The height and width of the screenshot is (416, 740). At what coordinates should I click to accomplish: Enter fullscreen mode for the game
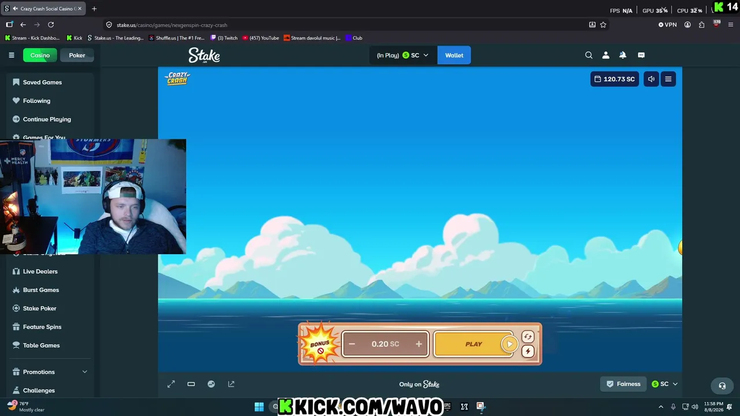coord(171,384)
